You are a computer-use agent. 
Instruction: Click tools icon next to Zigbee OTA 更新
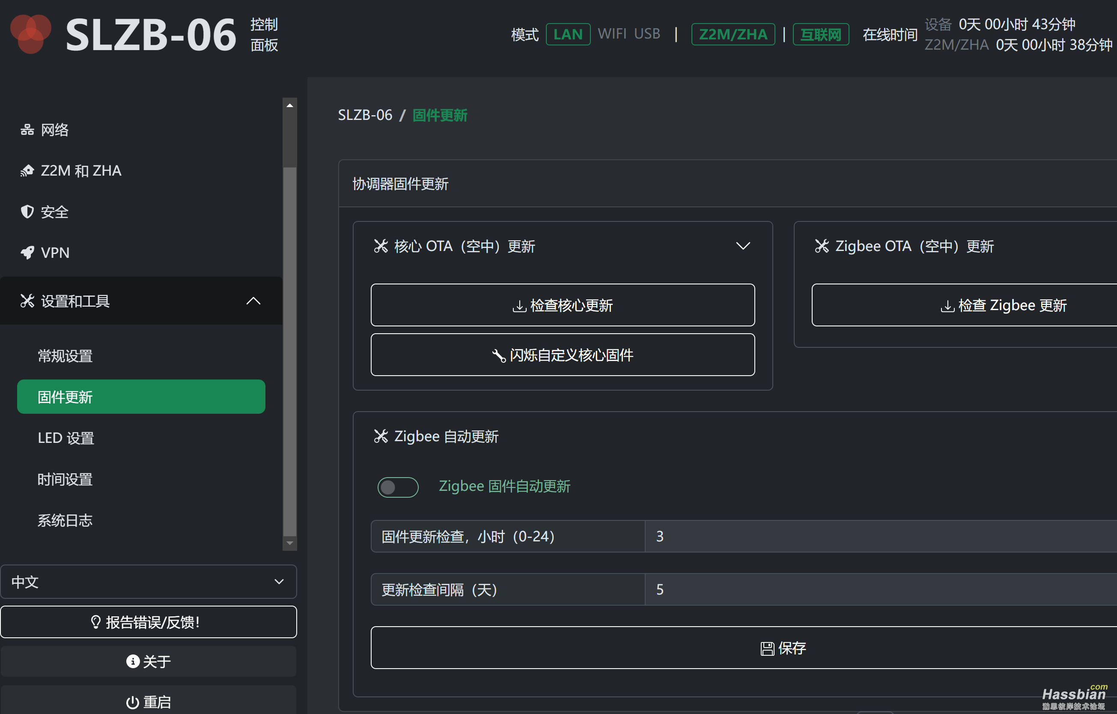pos(822,246)
